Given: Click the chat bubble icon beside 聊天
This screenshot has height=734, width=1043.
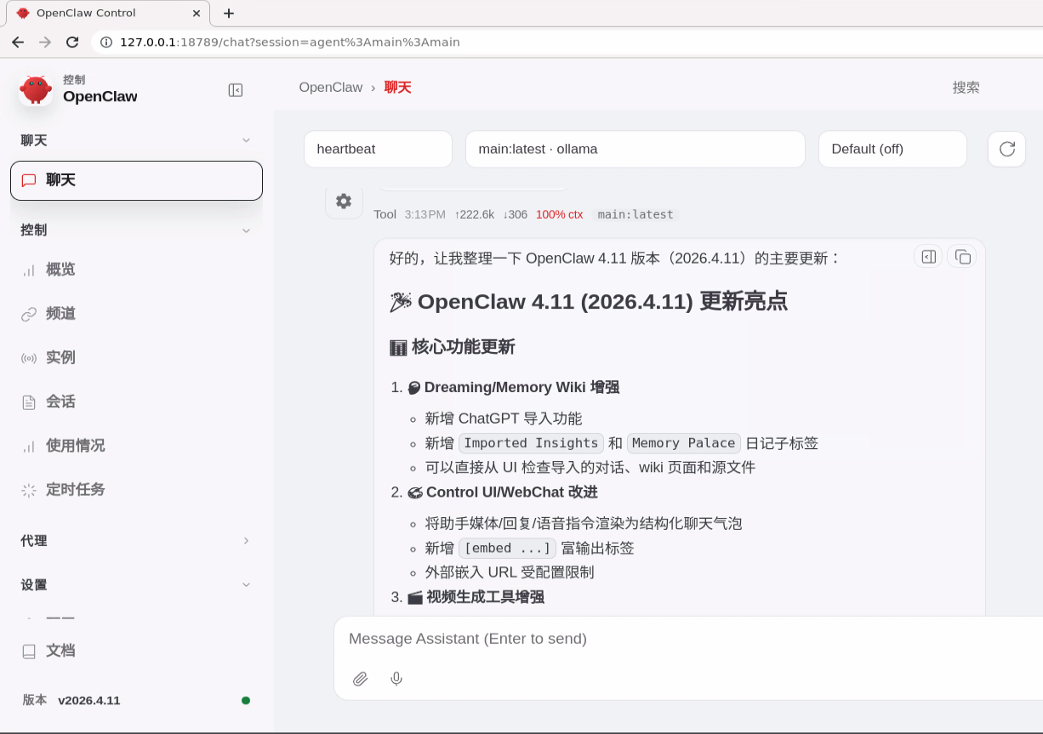Looking at the screenshot, I should [x=29, y=180].
